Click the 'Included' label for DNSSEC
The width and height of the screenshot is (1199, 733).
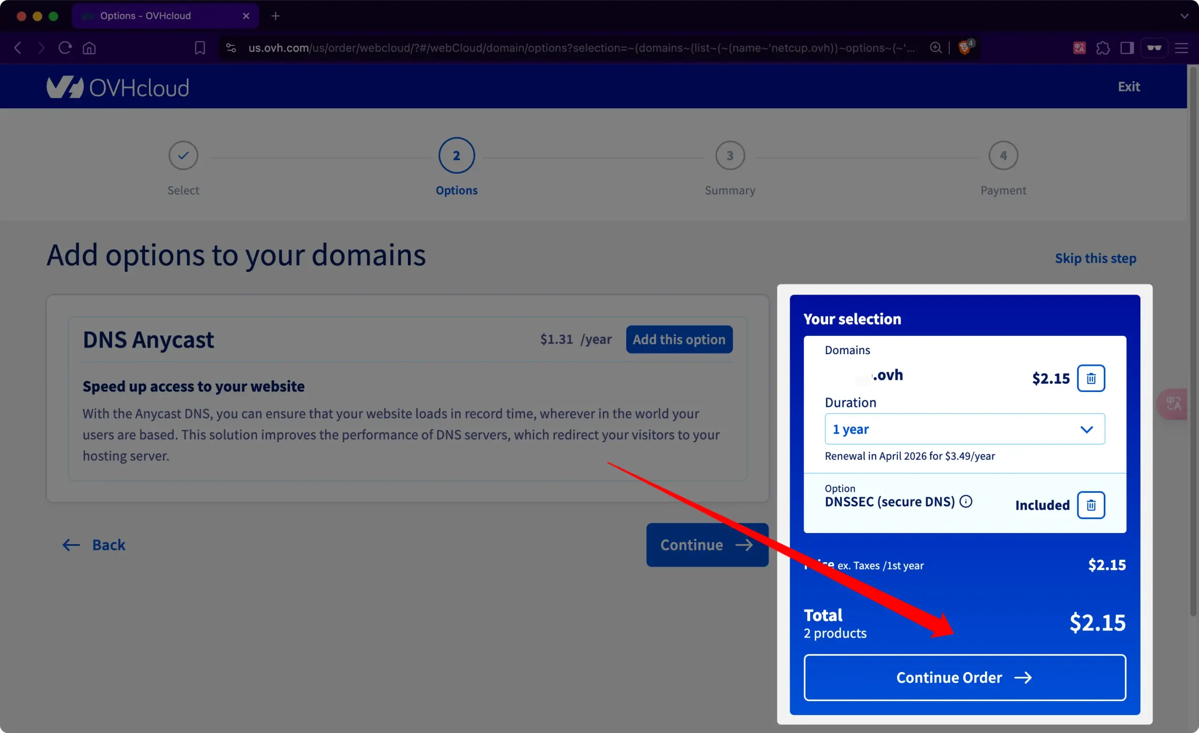click(x=1042, y=505)
